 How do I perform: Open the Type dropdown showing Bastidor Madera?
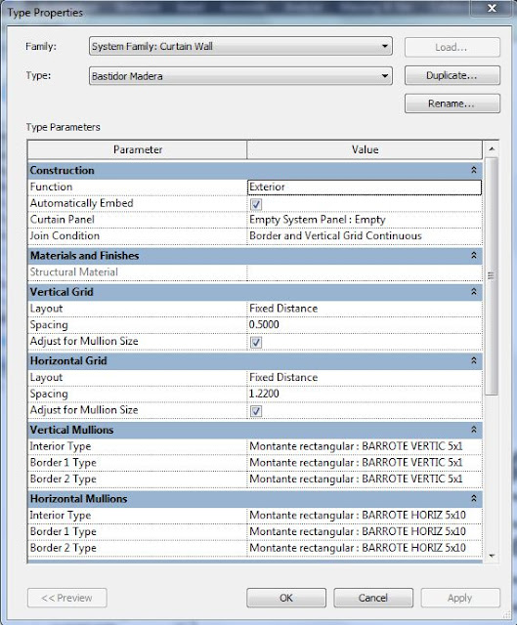[240, 76]
